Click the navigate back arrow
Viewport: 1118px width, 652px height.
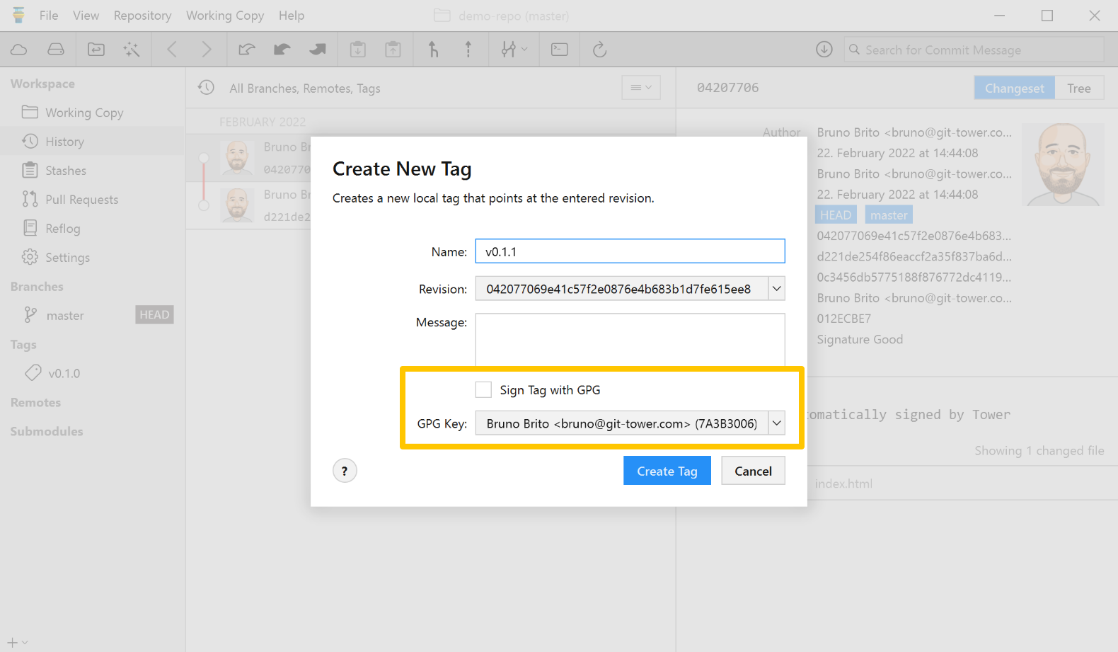[172, 50]
